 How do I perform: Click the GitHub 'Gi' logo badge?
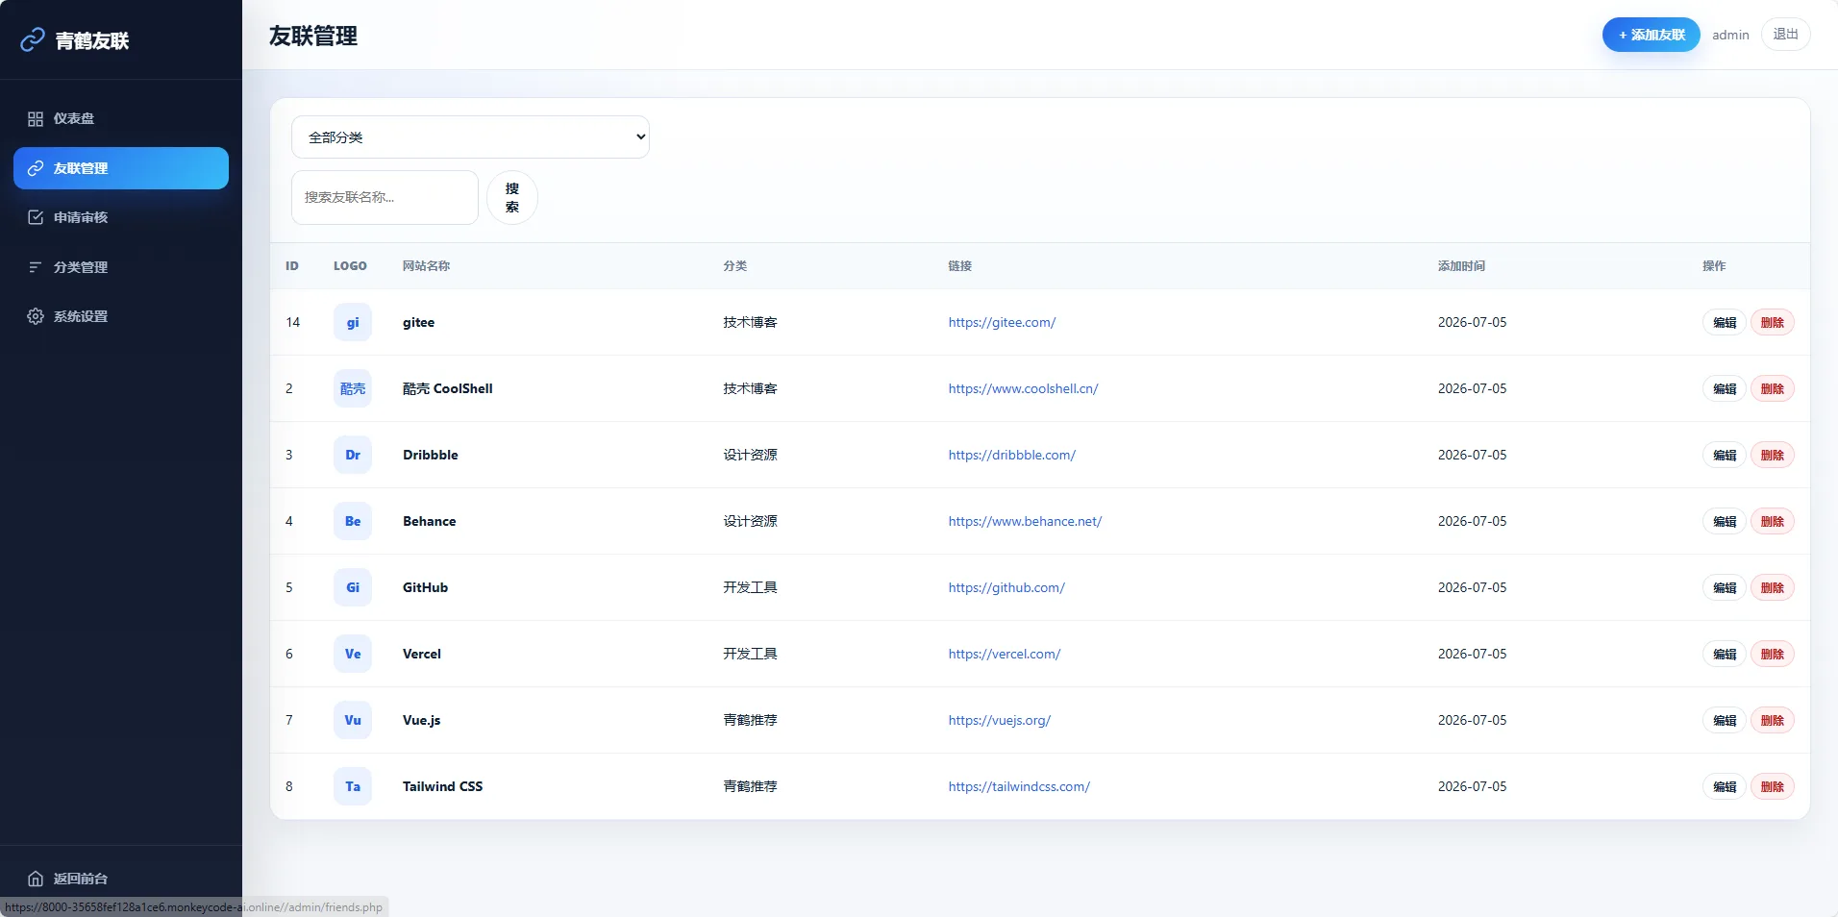[x=353, y=587]
